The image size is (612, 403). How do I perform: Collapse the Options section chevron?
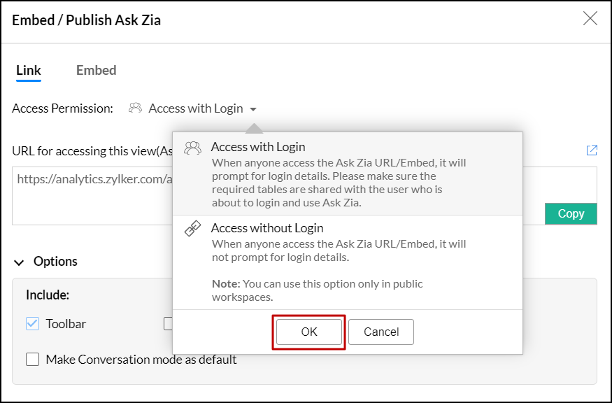click(19, 262)
